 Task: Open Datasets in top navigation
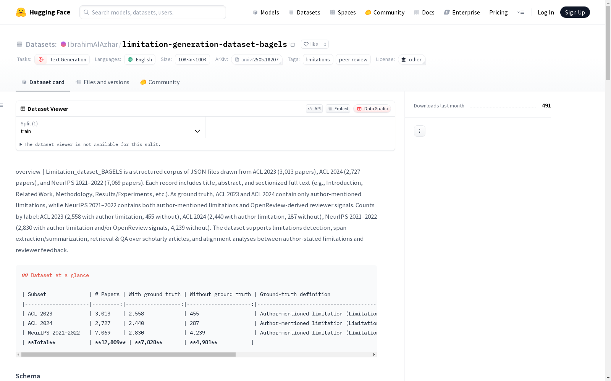[304, 12]
